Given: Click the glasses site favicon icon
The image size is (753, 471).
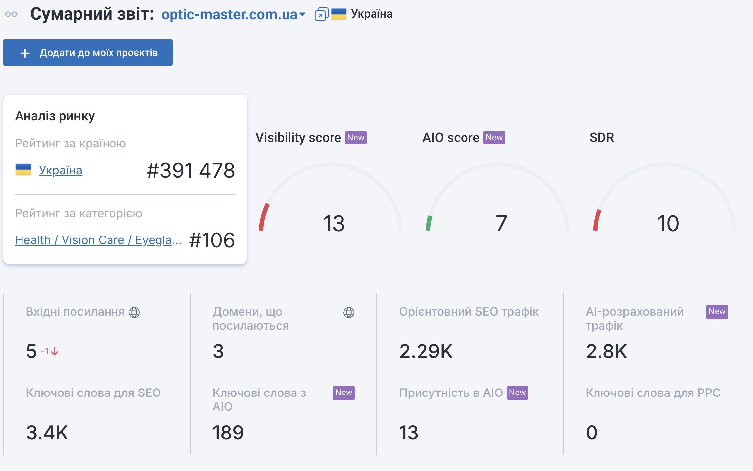Looking at the screenshot, I should (11, 14).
